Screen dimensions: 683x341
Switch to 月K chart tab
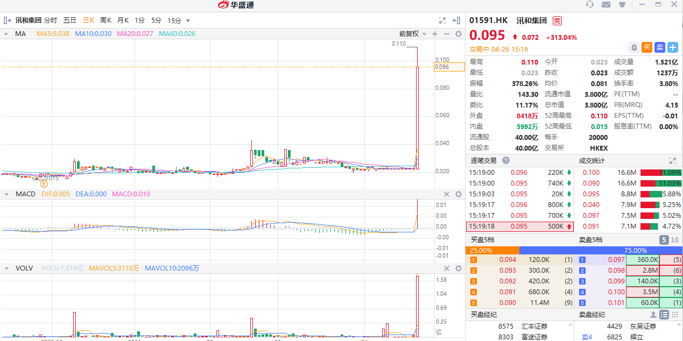click(x=123, y=20)
